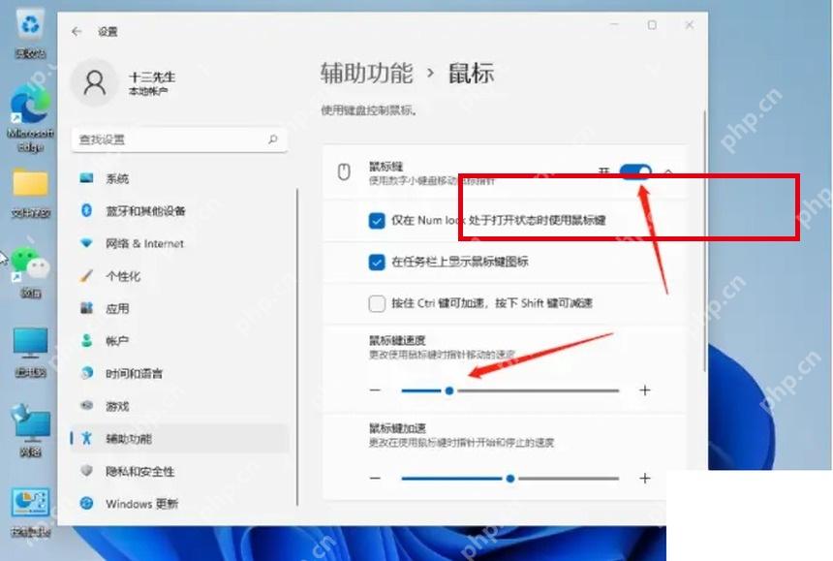Image resolution: width=833 pixels, height=561 pixels.
Task: Open 系统 settings category
Action: pos(180,178)
